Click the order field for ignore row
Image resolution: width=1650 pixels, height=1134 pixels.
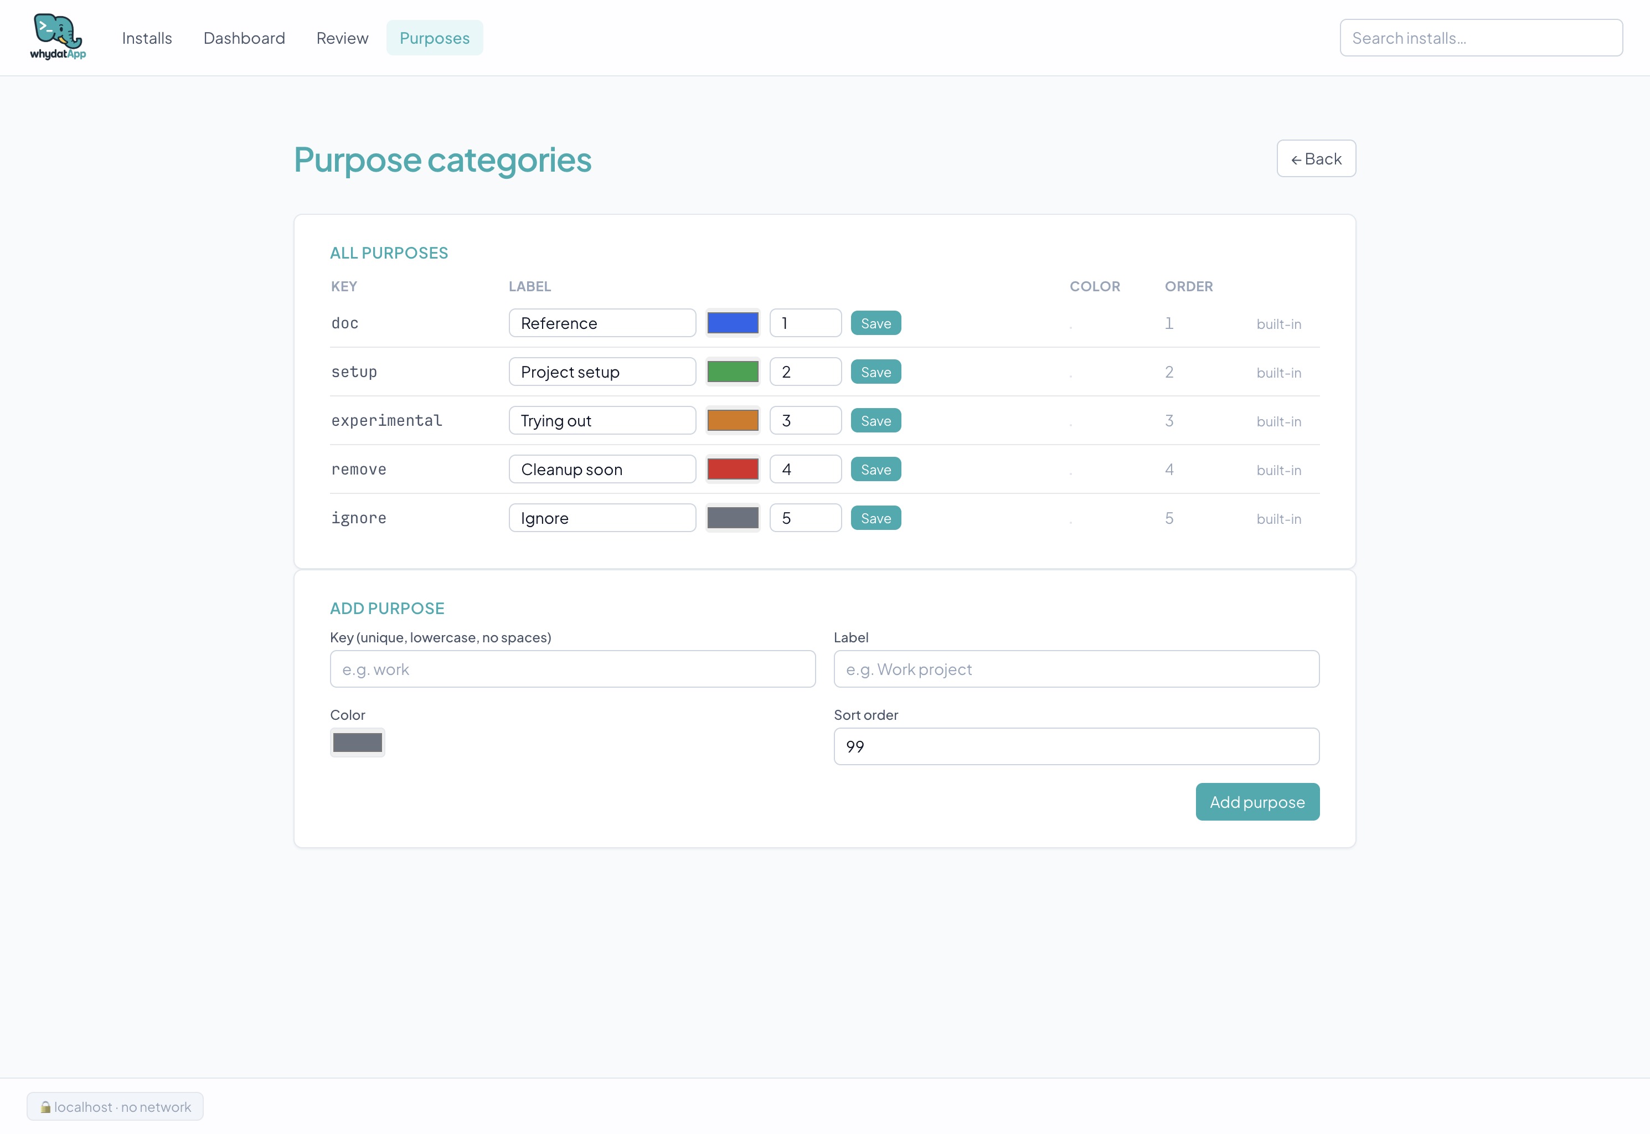point(806,518)
